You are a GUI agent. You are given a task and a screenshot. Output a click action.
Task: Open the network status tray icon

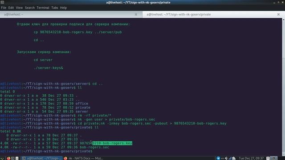tap(230, 158)
